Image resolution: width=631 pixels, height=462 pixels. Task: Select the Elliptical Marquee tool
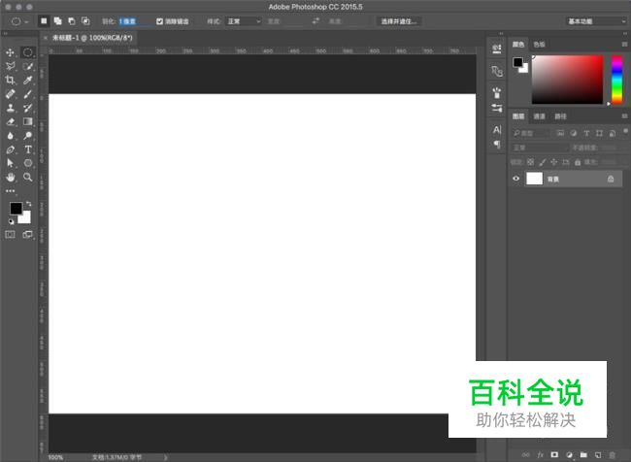click(28, 52)
